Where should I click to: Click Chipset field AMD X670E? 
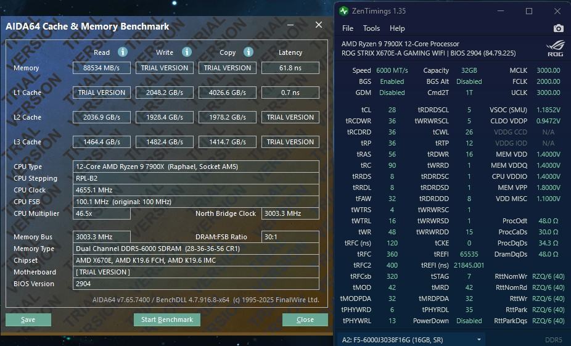click(x=196, y=260)
